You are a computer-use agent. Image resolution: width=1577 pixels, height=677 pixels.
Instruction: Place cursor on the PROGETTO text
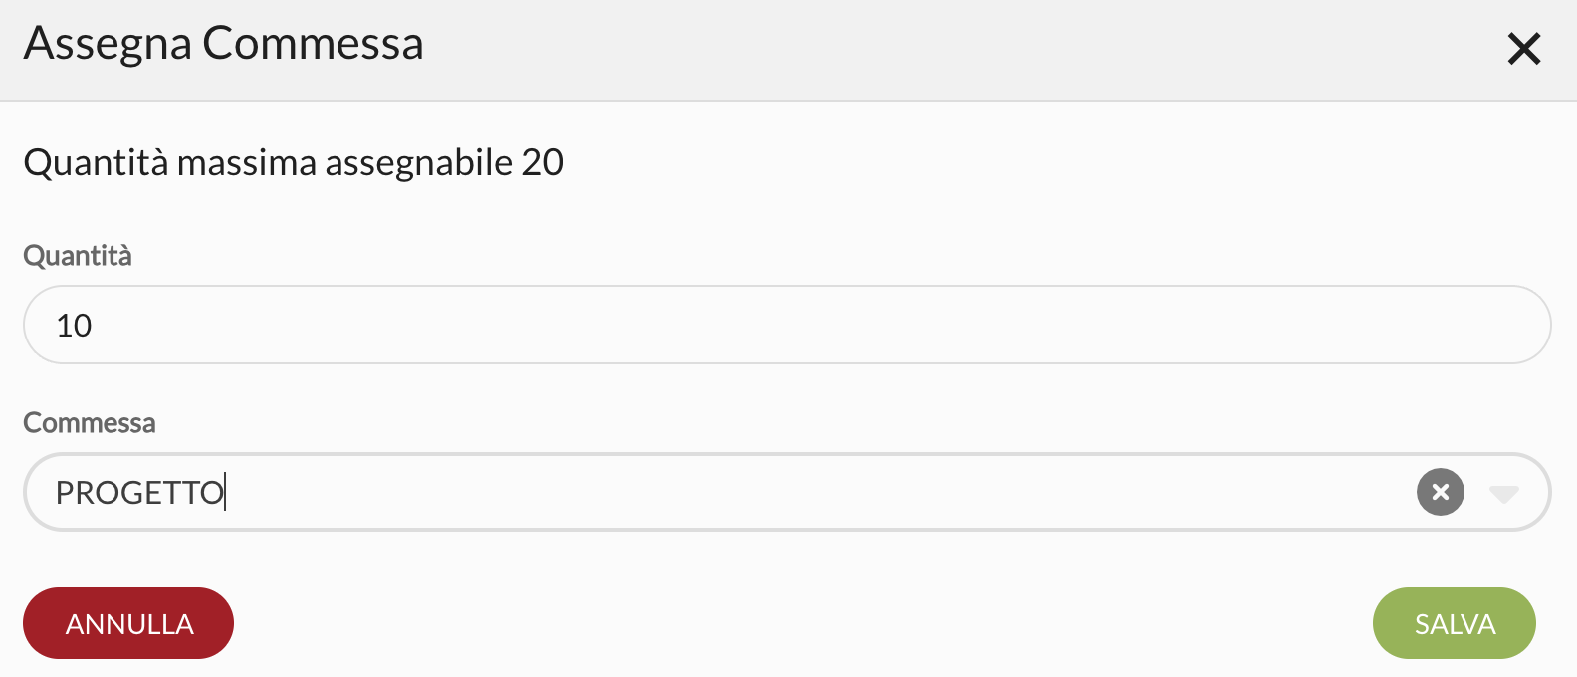pos(139,493)
